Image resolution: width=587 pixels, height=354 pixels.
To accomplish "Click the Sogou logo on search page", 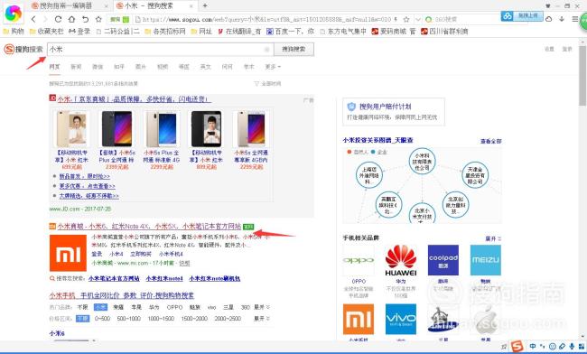I will [x=23, y=49].
